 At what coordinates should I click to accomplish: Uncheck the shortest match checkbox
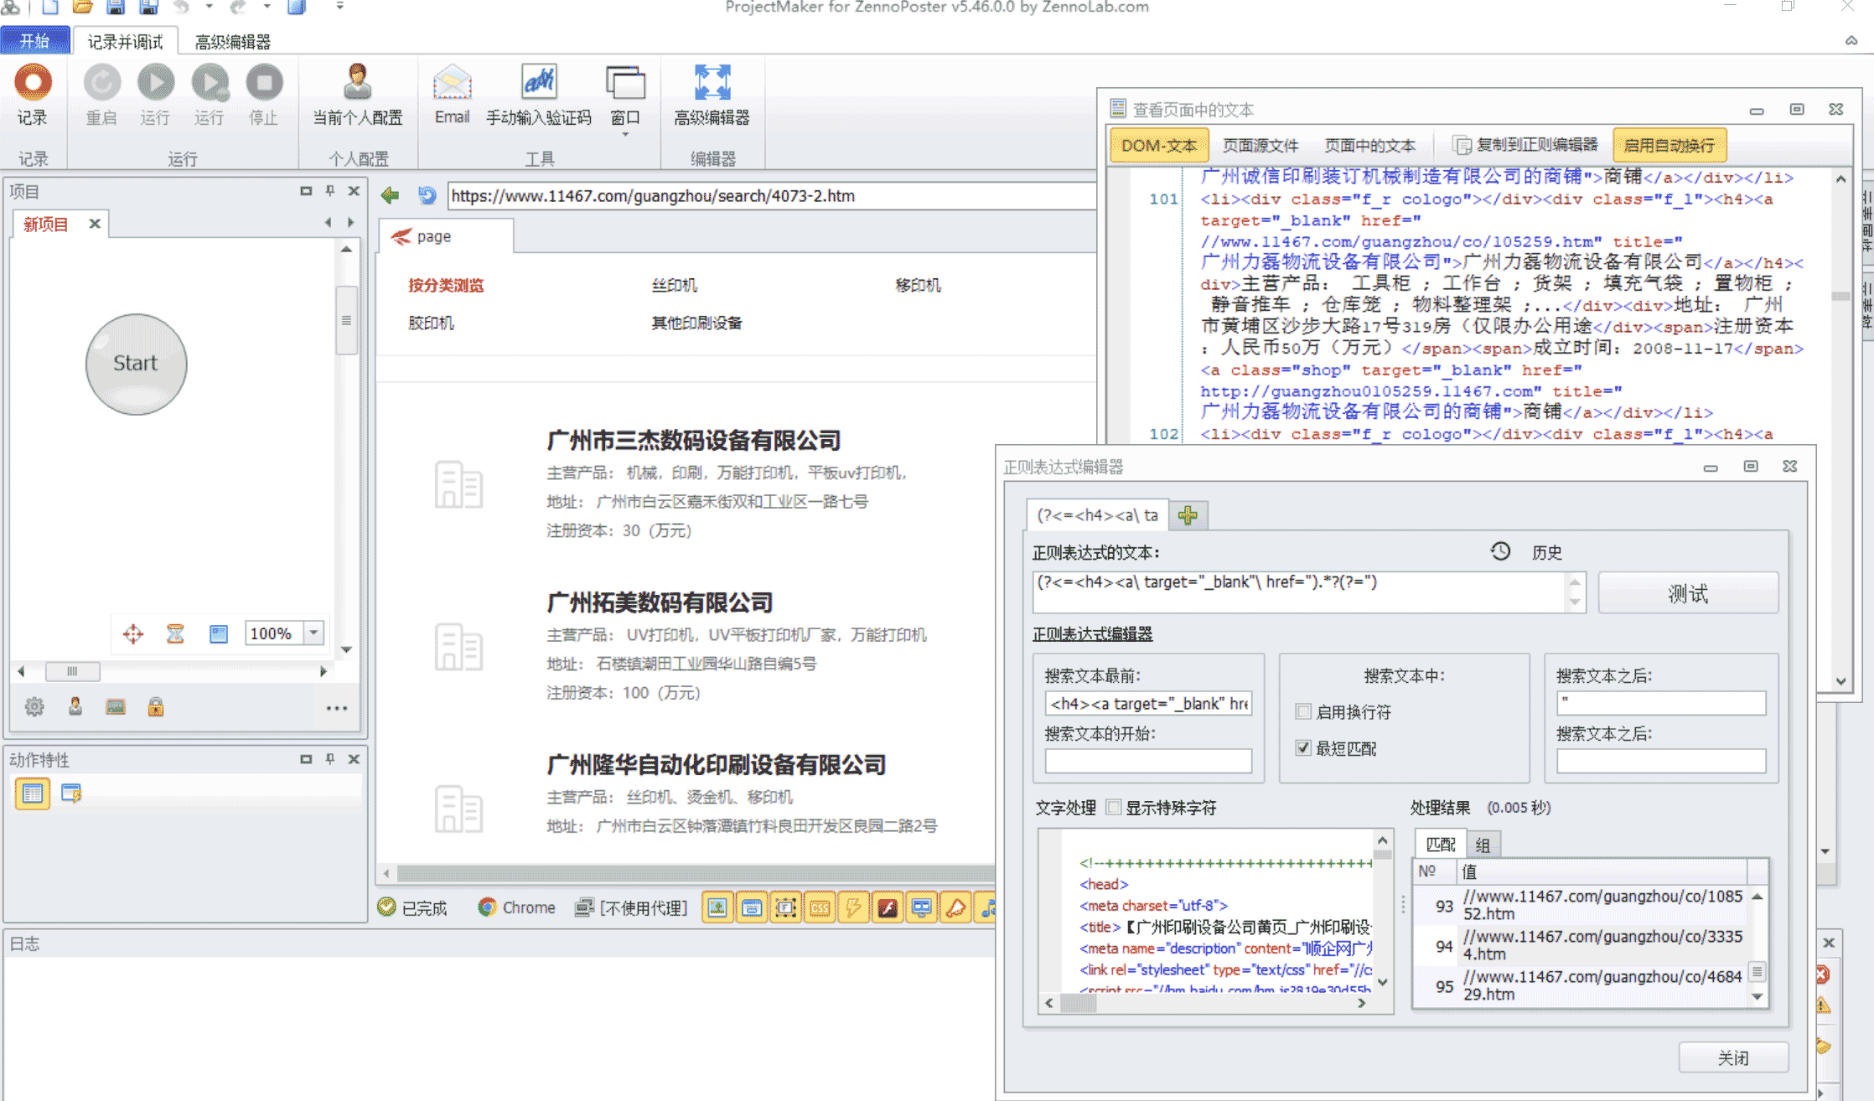[1303, 747]
